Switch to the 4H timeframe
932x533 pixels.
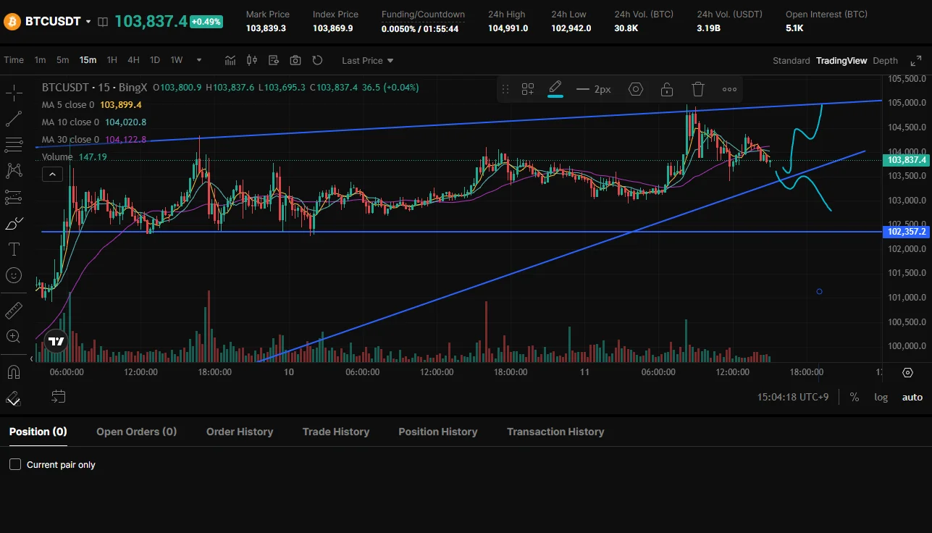pyautogui.click(x=133, y=60)
